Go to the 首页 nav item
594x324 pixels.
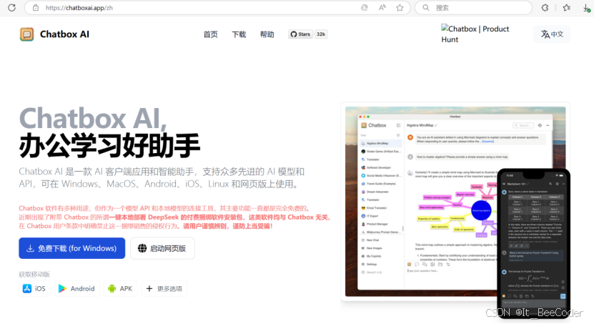(211, 34)
